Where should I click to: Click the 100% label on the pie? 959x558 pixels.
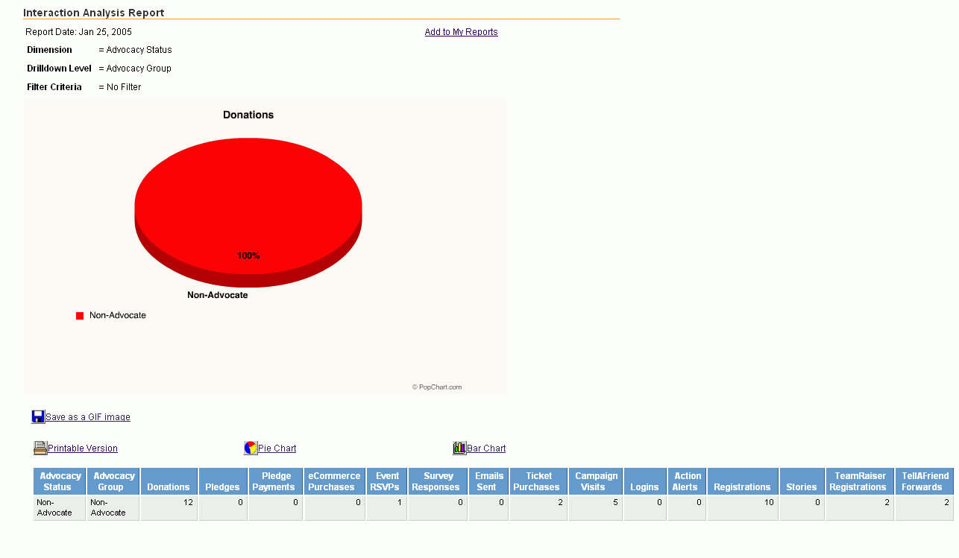(x=248, y=256)
